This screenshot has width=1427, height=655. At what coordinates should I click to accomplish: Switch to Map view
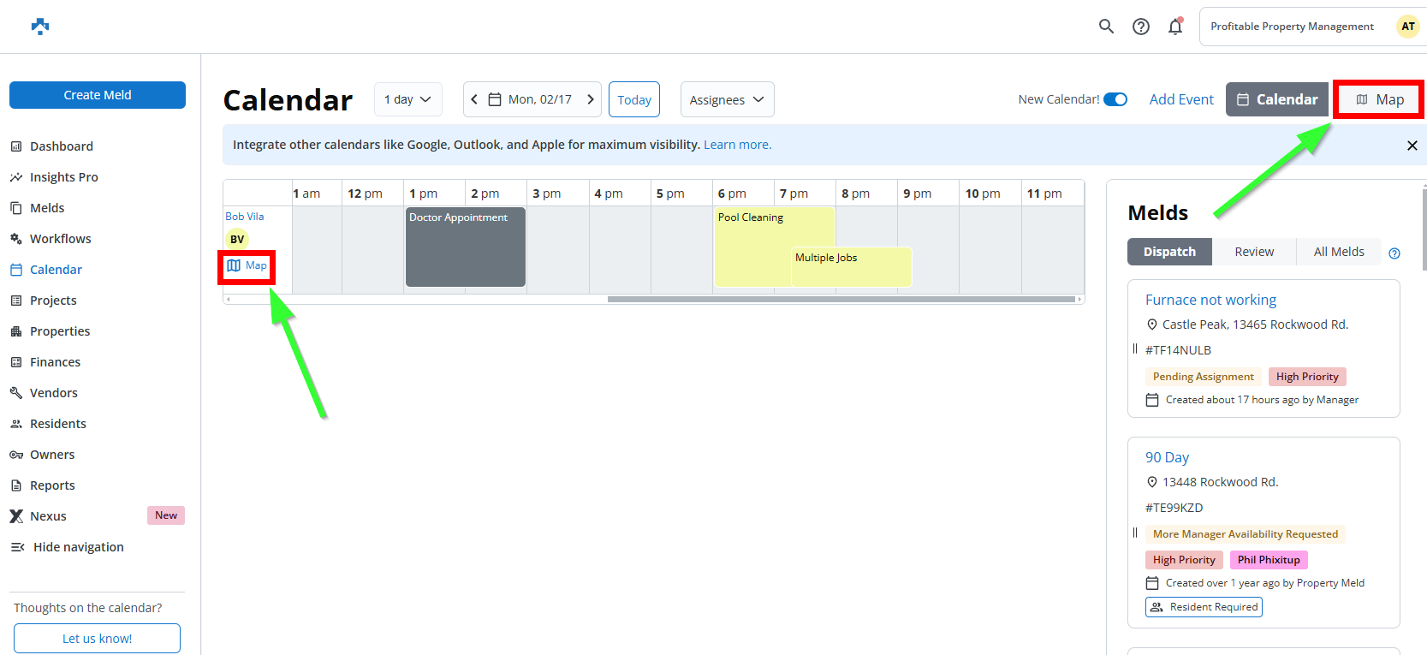click(x=1379, y=100)
